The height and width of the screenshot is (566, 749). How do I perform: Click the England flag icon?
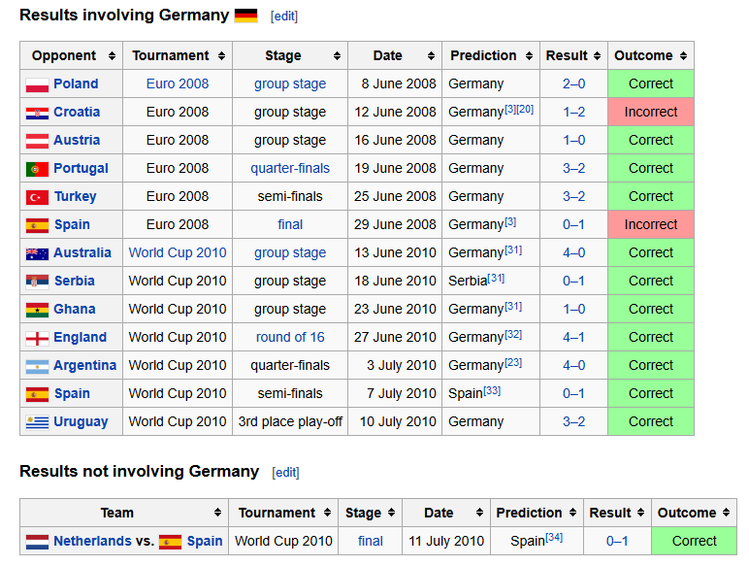38,338
